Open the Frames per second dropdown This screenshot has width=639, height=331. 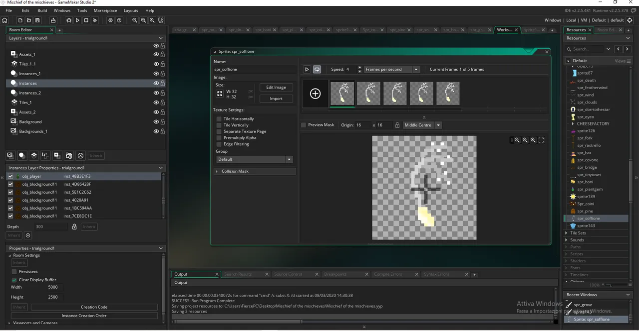tap(391, 69)
